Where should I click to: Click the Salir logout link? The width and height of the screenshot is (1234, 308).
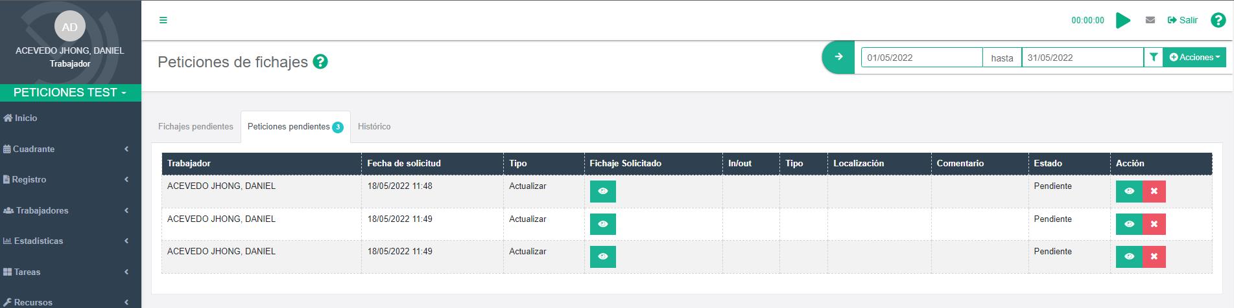click(x=1183, y=20)
